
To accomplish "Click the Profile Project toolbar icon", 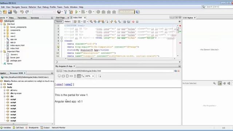I will [90, 12].
